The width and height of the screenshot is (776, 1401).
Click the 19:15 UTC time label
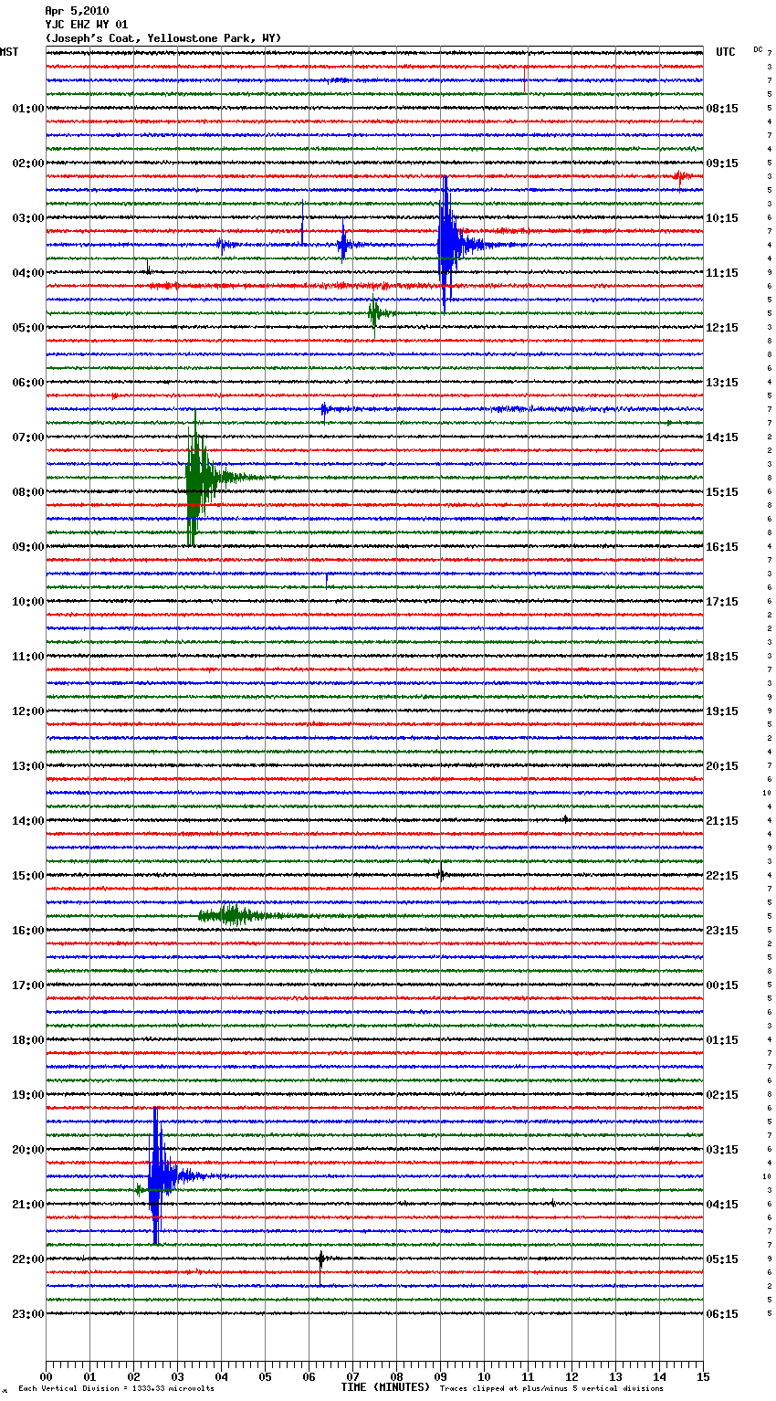[722, 711]
